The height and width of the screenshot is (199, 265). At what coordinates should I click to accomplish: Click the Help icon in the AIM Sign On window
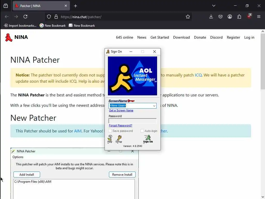coord(110,139)
